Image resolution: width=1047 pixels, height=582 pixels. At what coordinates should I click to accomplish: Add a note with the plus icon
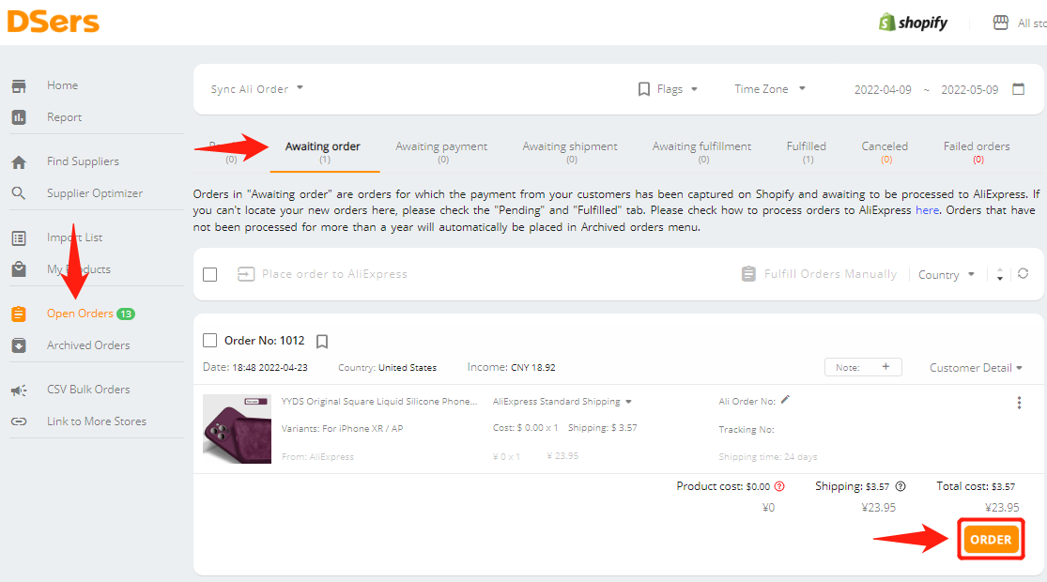coord(885,366)
